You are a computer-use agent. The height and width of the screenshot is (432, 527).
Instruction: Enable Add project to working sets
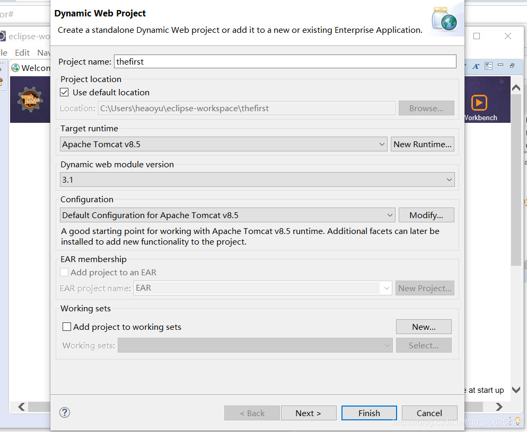[67, 327]
